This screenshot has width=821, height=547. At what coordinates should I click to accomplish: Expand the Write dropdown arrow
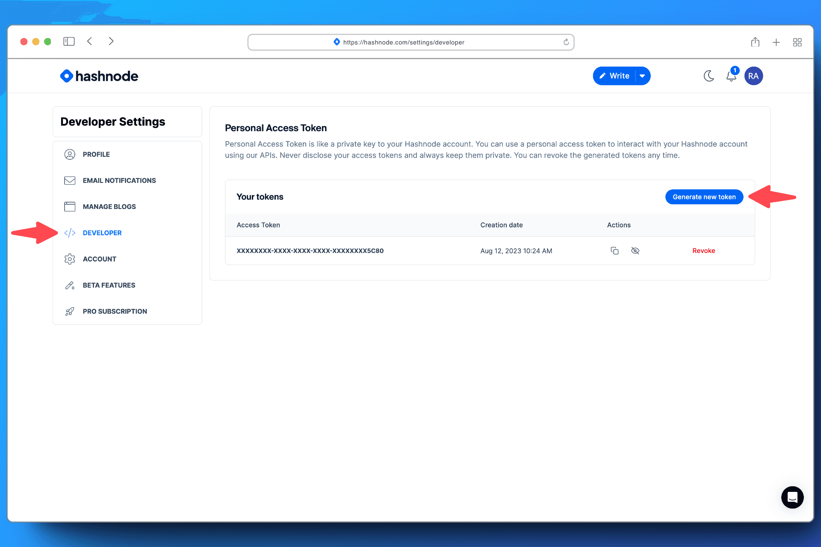(643, 76)
